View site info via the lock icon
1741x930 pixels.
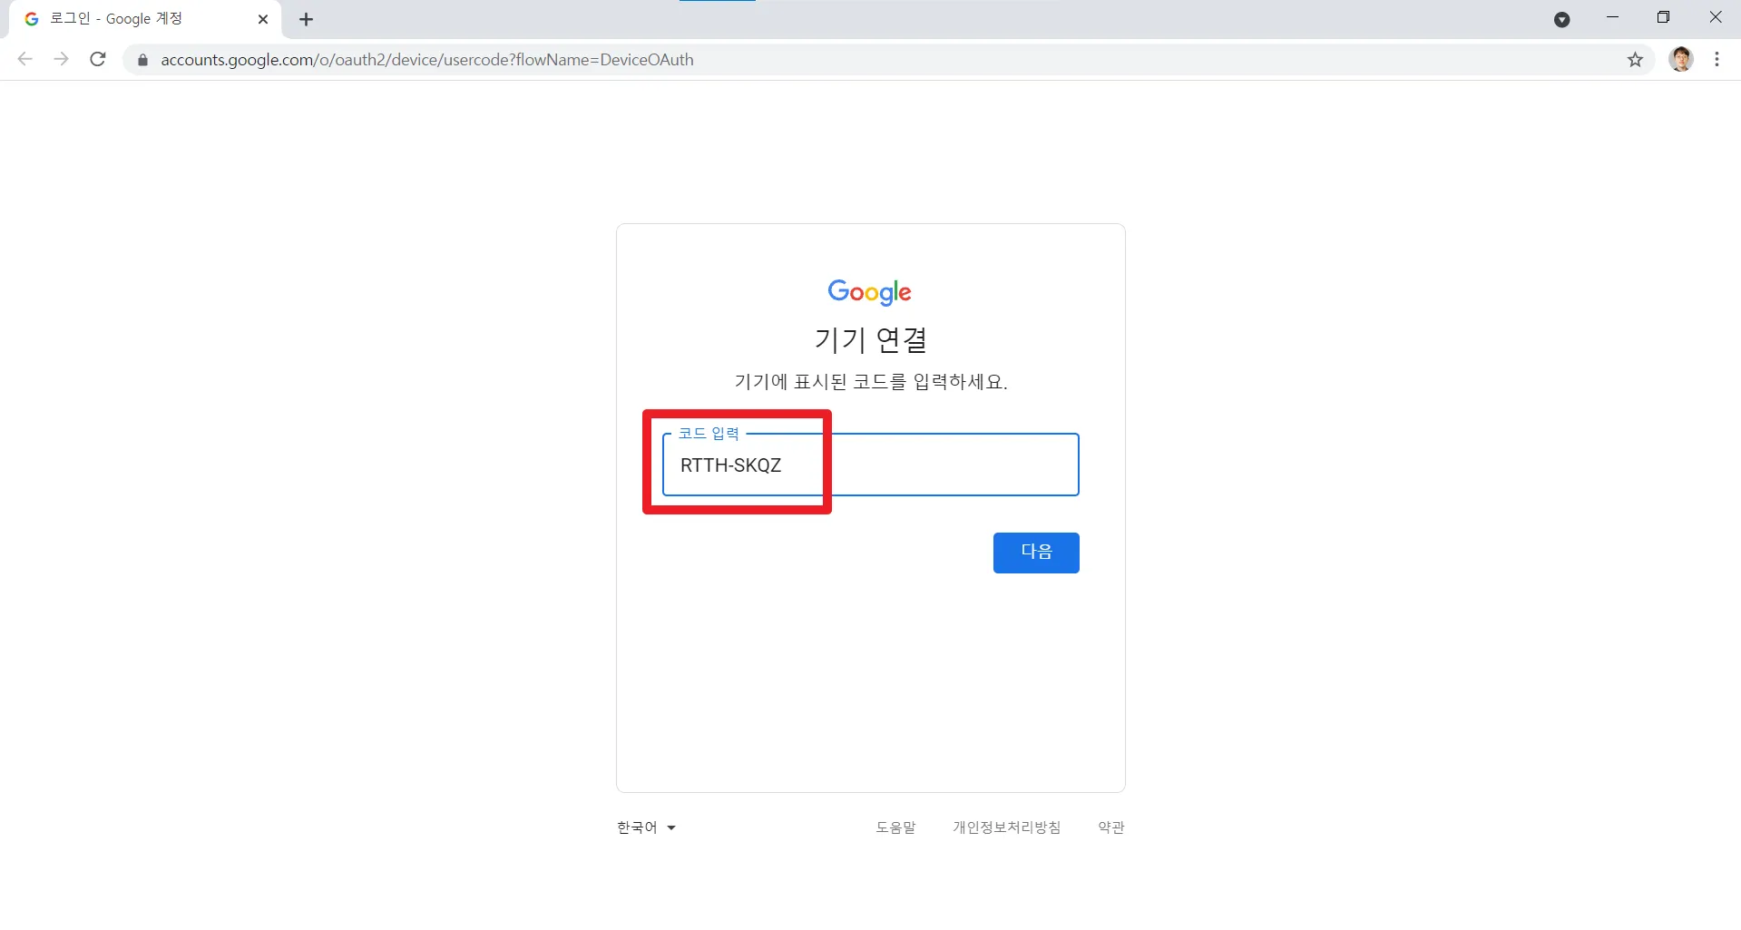[142, 60]
